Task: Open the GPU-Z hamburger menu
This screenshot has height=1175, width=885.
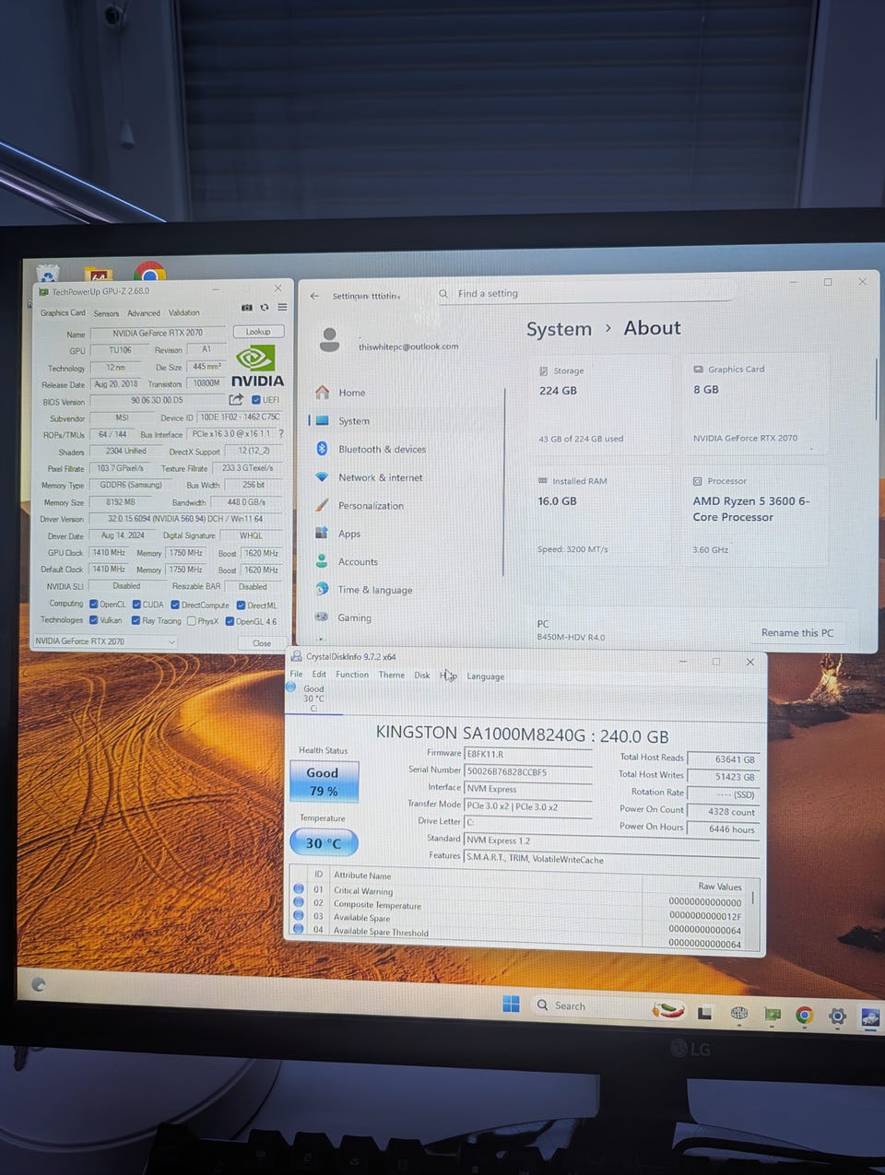Action: 282,308
